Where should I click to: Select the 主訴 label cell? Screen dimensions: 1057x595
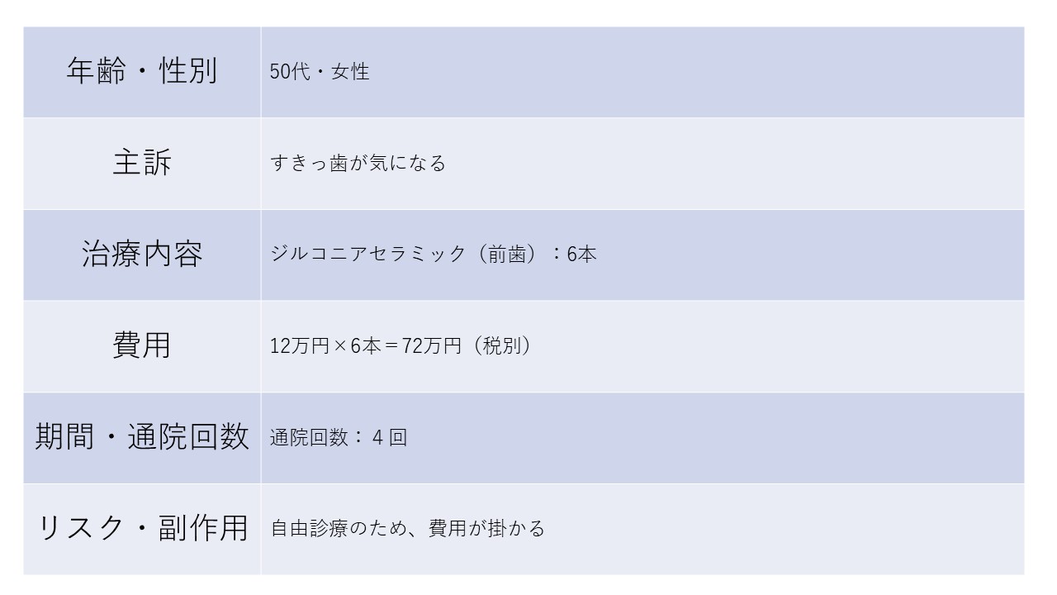coord(142,163)
